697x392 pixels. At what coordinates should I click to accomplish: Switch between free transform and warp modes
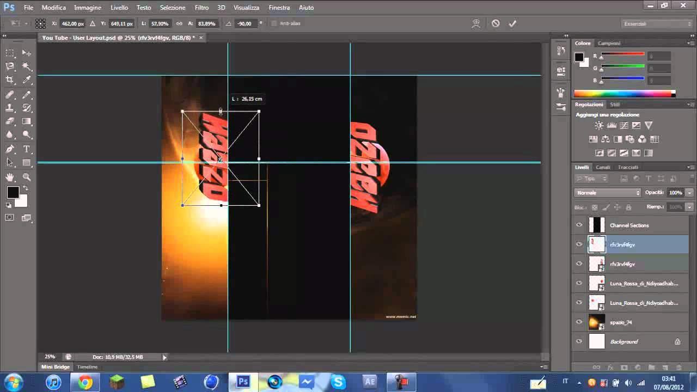point(476,23)
